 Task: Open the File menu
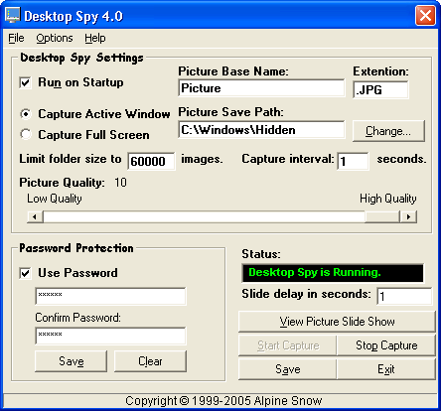(16, 38)
